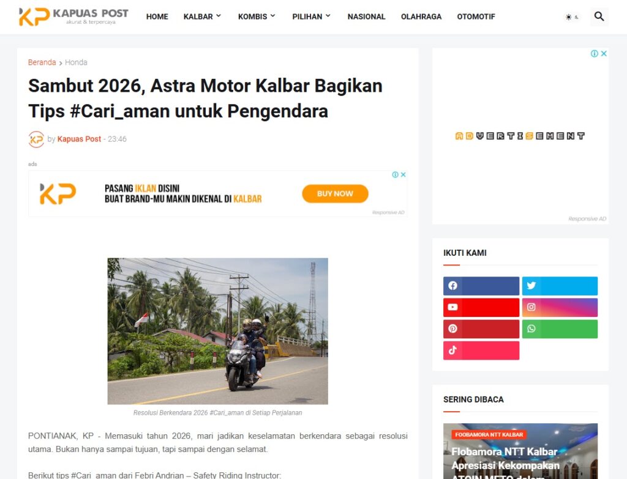Screen dimensions: 627x479
Task: Click the Kapuas Post logo
Action: click(x=73, y=17)
